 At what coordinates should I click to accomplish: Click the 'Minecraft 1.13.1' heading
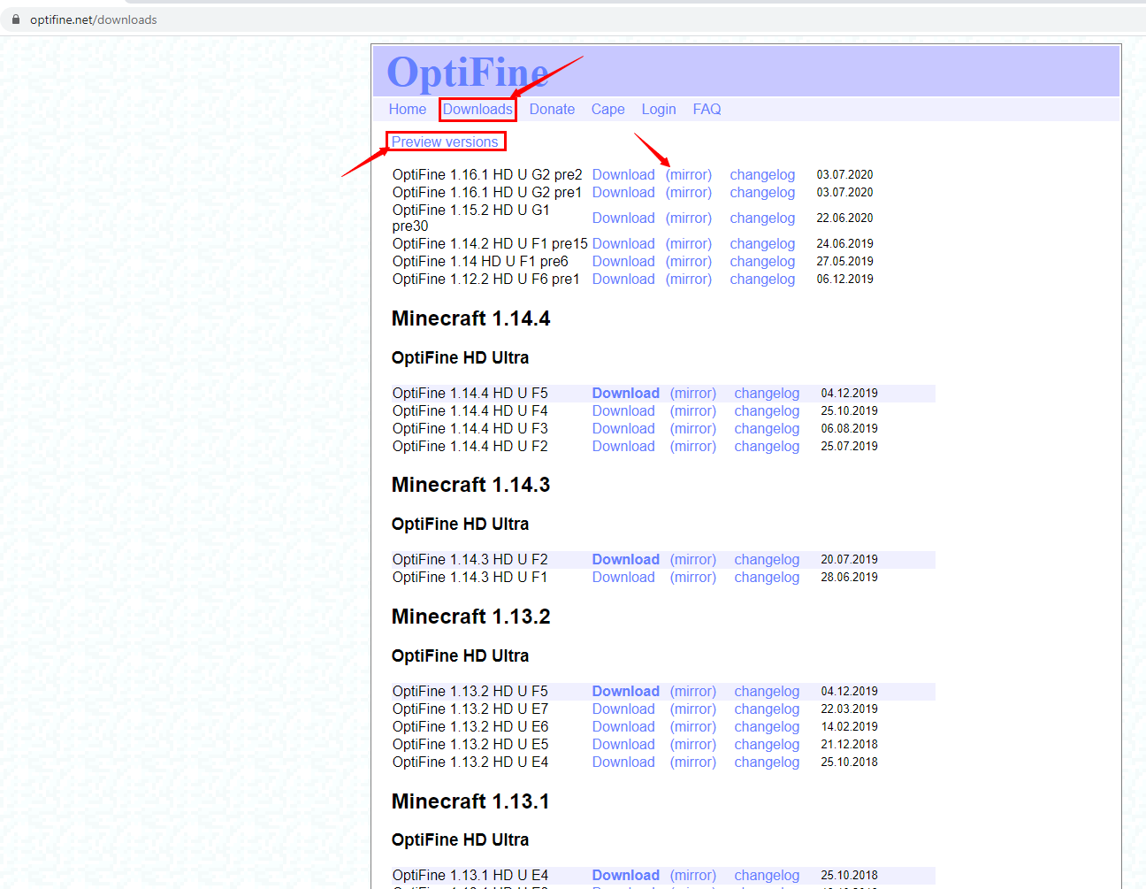[x=470, y=801]
